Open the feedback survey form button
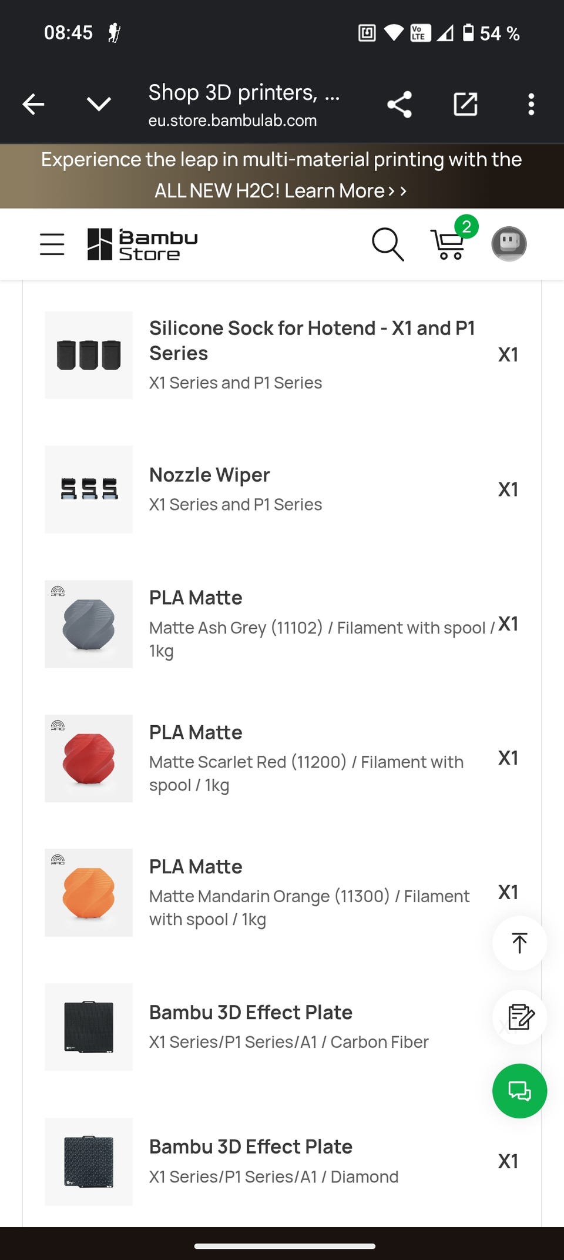The width and height of the screenshot is (564, 1260). pyautogui.click(x=519, y=1017)
